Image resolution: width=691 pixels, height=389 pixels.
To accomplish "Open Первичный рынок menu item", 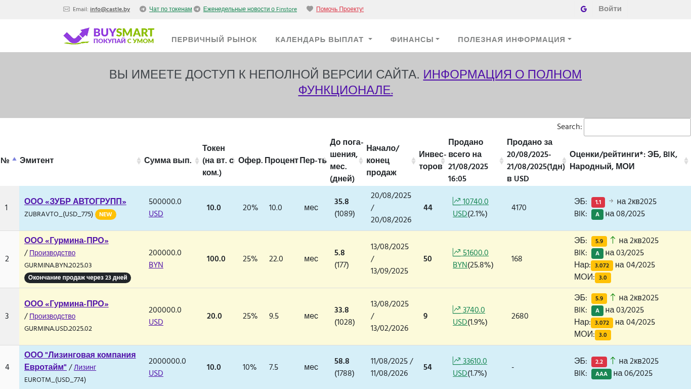I will [214, 40].
